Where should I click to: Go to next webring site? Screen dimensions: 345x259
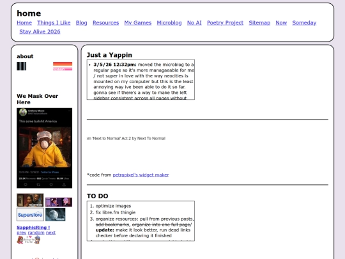click(50, 233)
